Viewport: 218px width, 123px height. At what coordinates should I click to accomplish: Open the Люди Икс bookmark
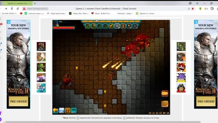79,13
